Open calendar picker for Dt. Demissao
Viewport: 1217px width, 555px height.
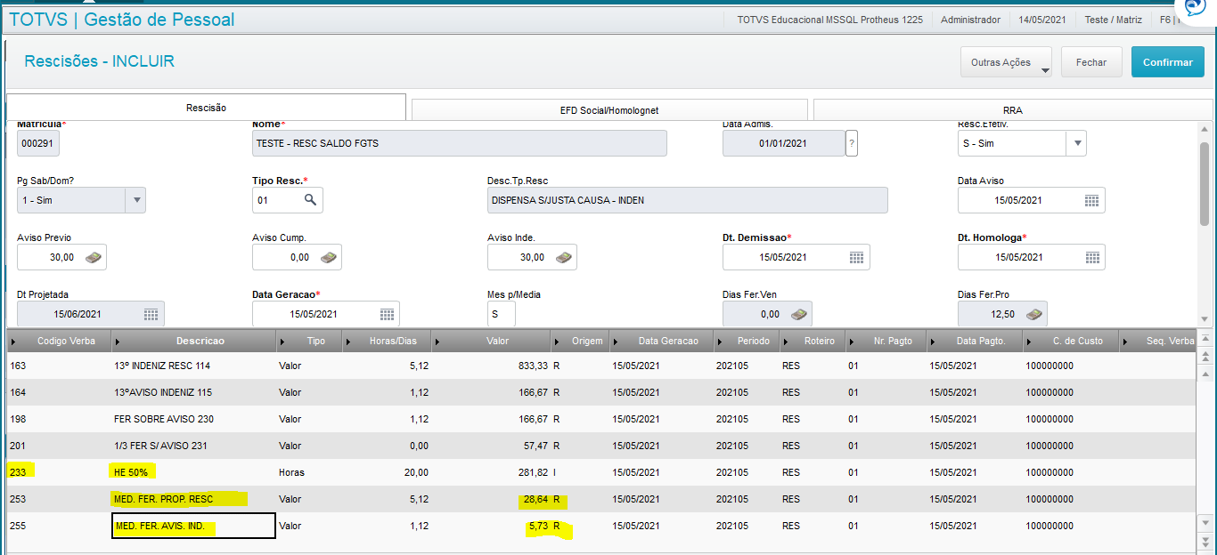pos(856,258)
